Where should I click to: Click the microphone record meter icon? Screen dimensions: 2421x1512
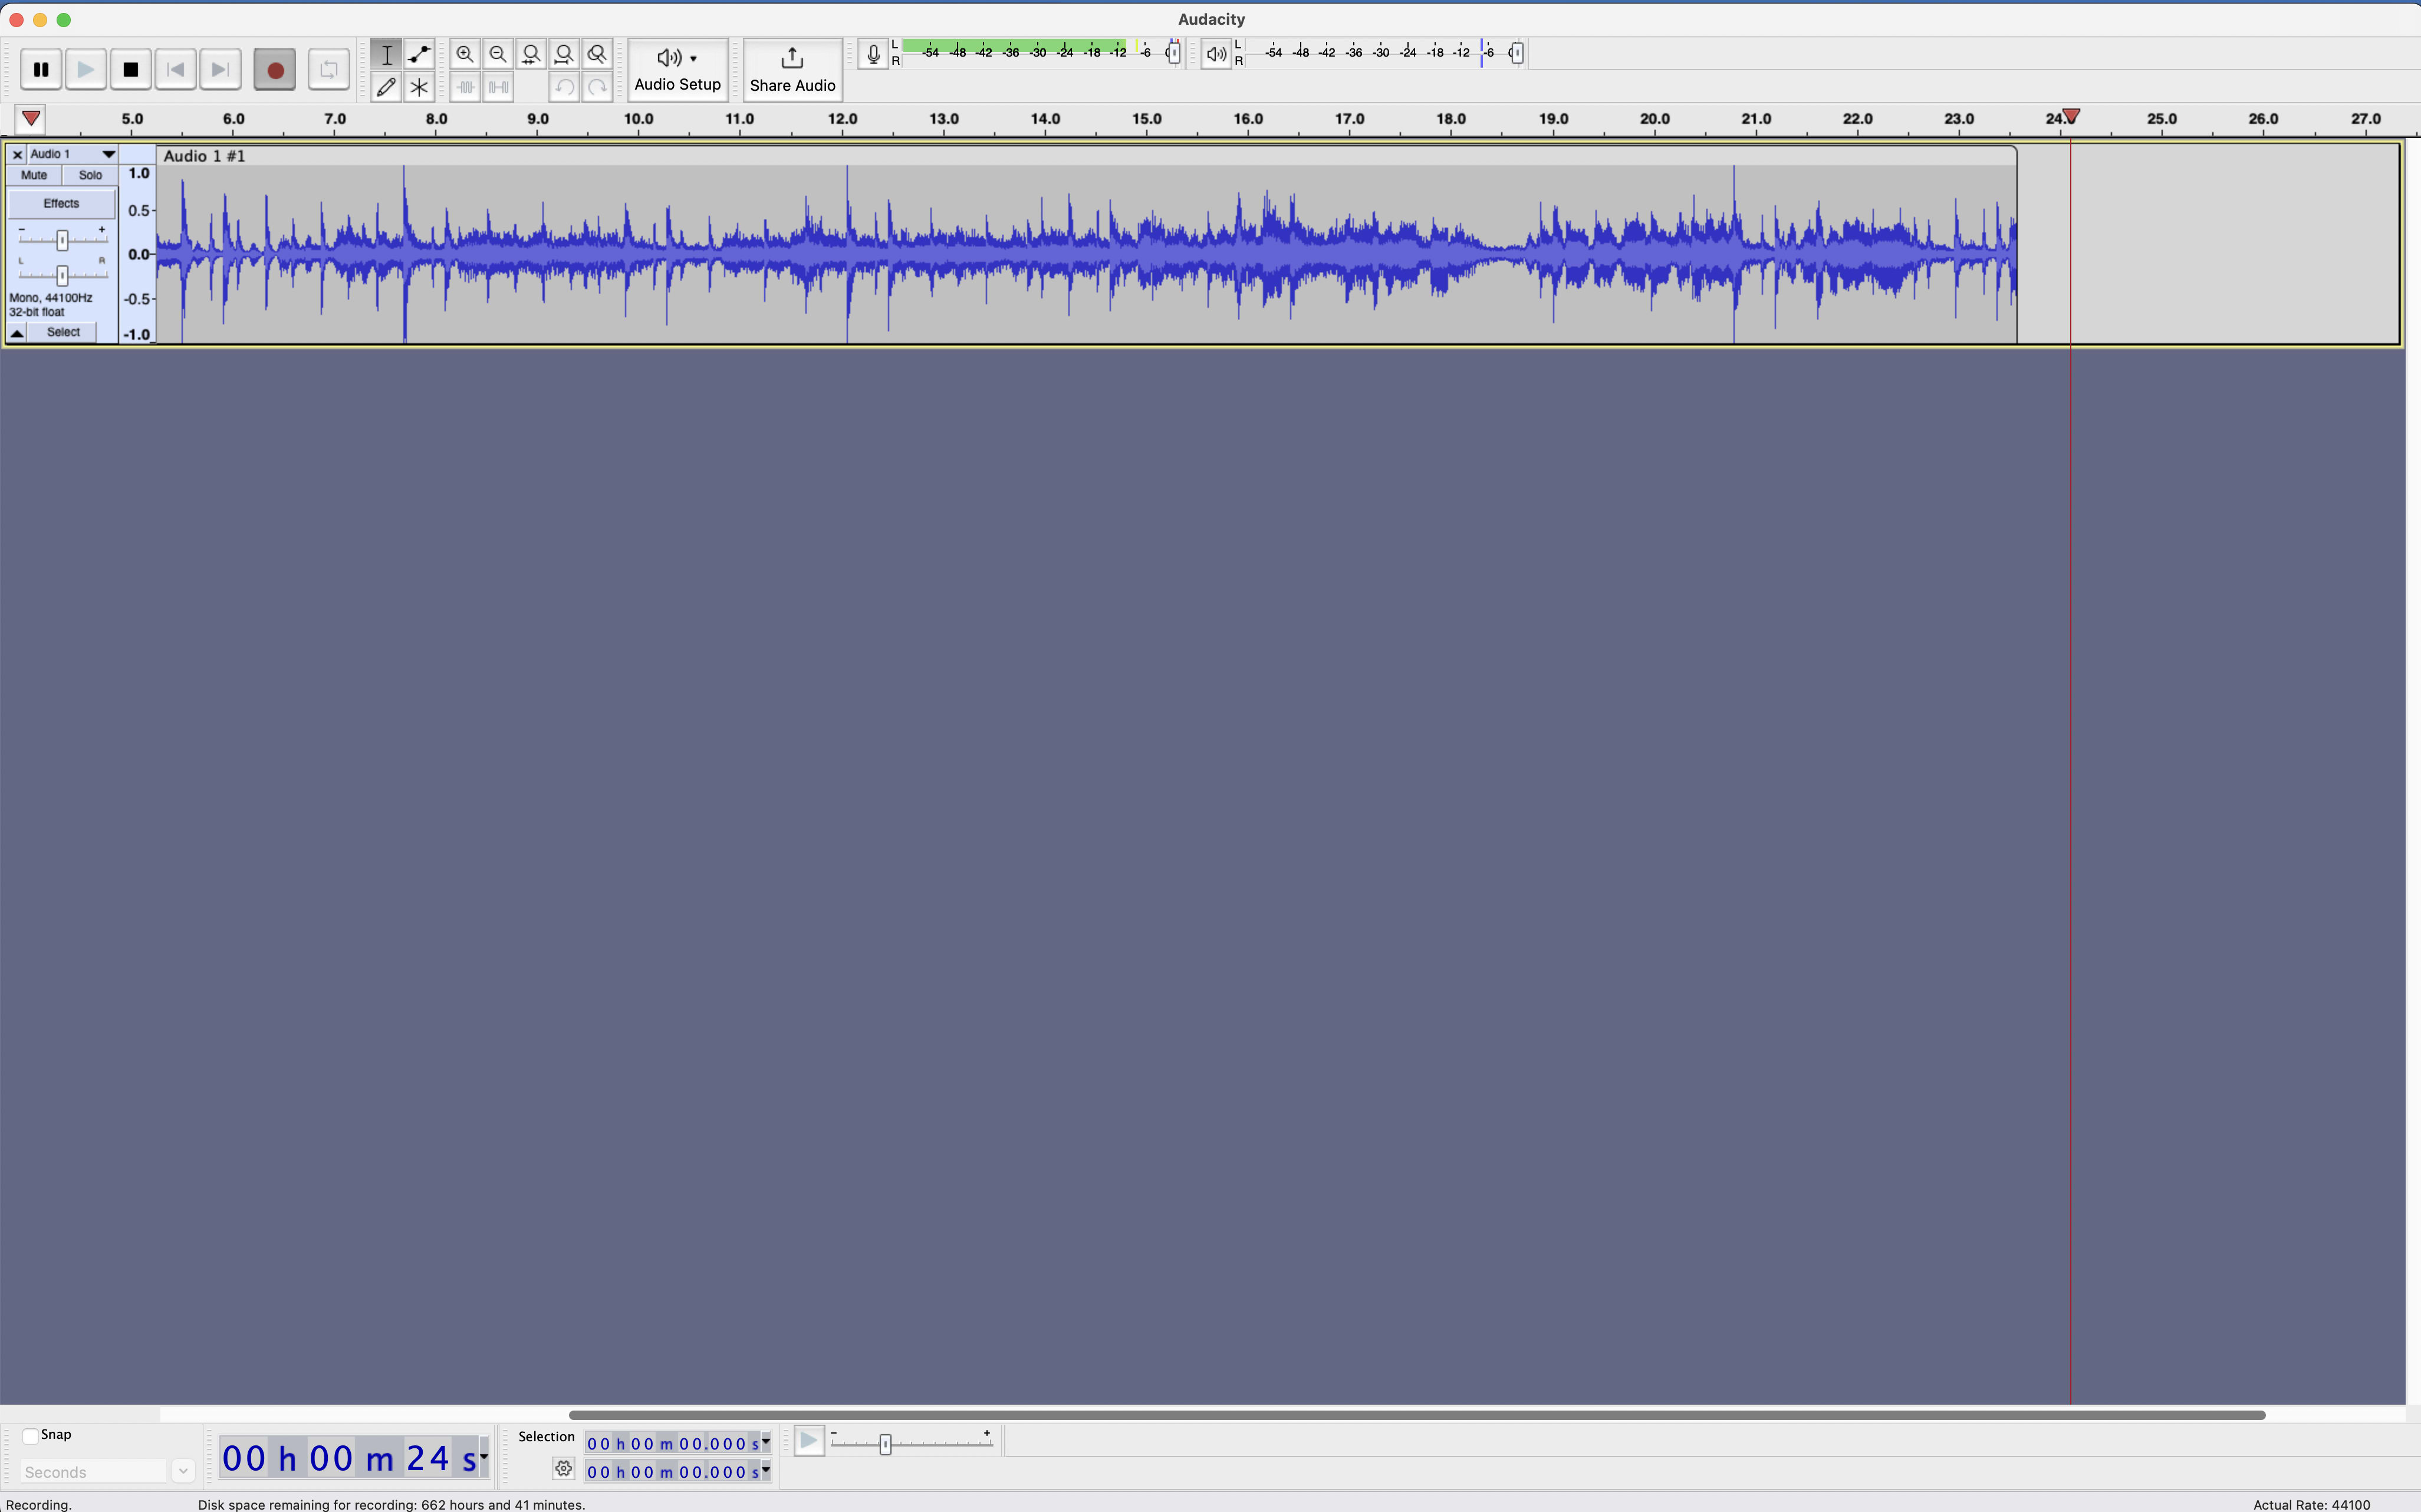pyautogui.click(x=874, y=54)
